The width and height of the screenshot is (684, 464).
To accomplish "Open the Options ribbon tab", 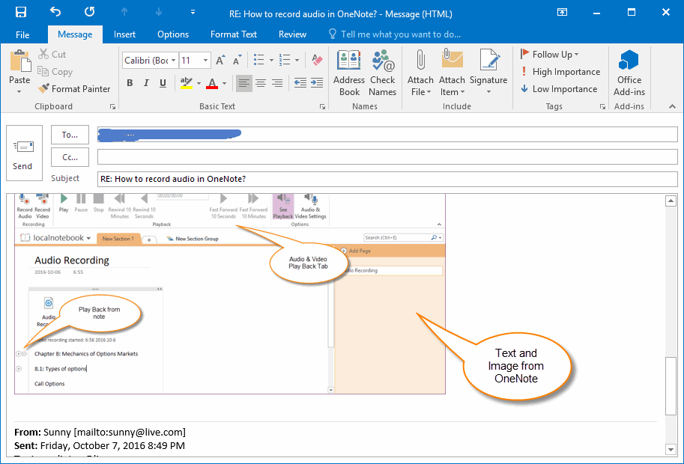I will point(173,34).
